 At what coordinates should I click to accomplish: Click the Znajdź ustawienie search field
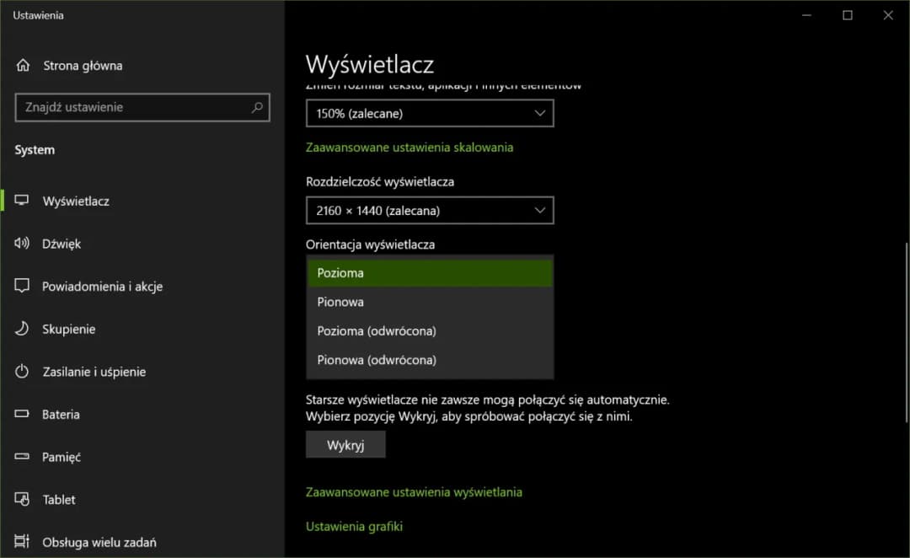click(142, 107)
